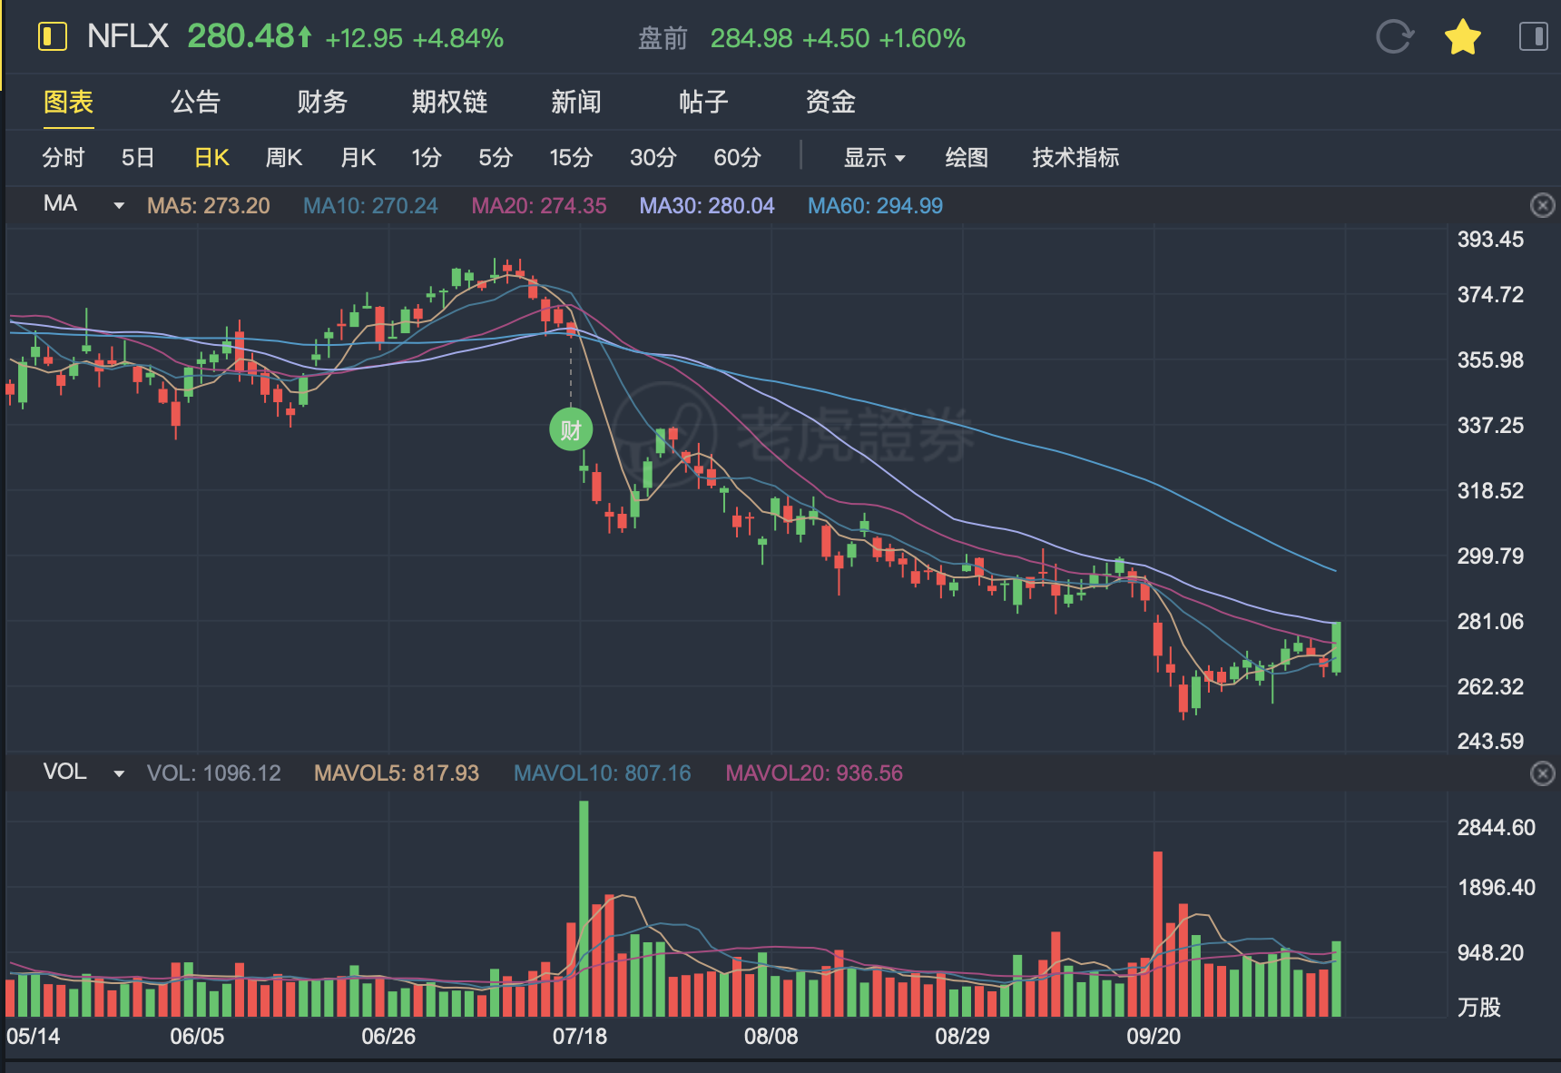Open the 资金 capital flow tab
This screenshot has height=1073, width=1561.
[x=830, y=102]
